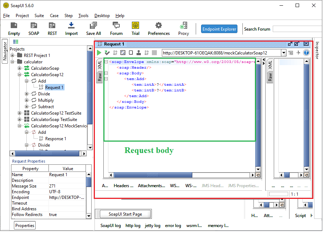
Task: Create a new SOAP project
Action: coord(34,29)
